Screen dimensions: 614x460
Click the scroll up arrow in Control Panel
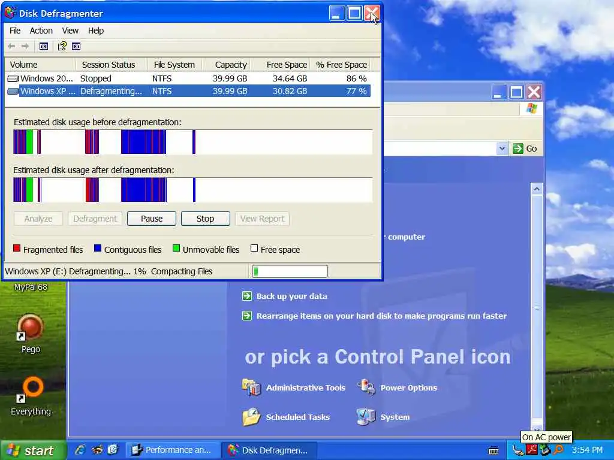click(x=537, y=189)
